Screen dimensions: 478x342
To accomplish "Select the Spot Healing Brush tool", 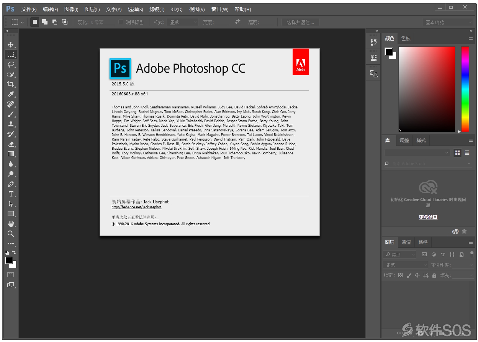I will 11,104.
